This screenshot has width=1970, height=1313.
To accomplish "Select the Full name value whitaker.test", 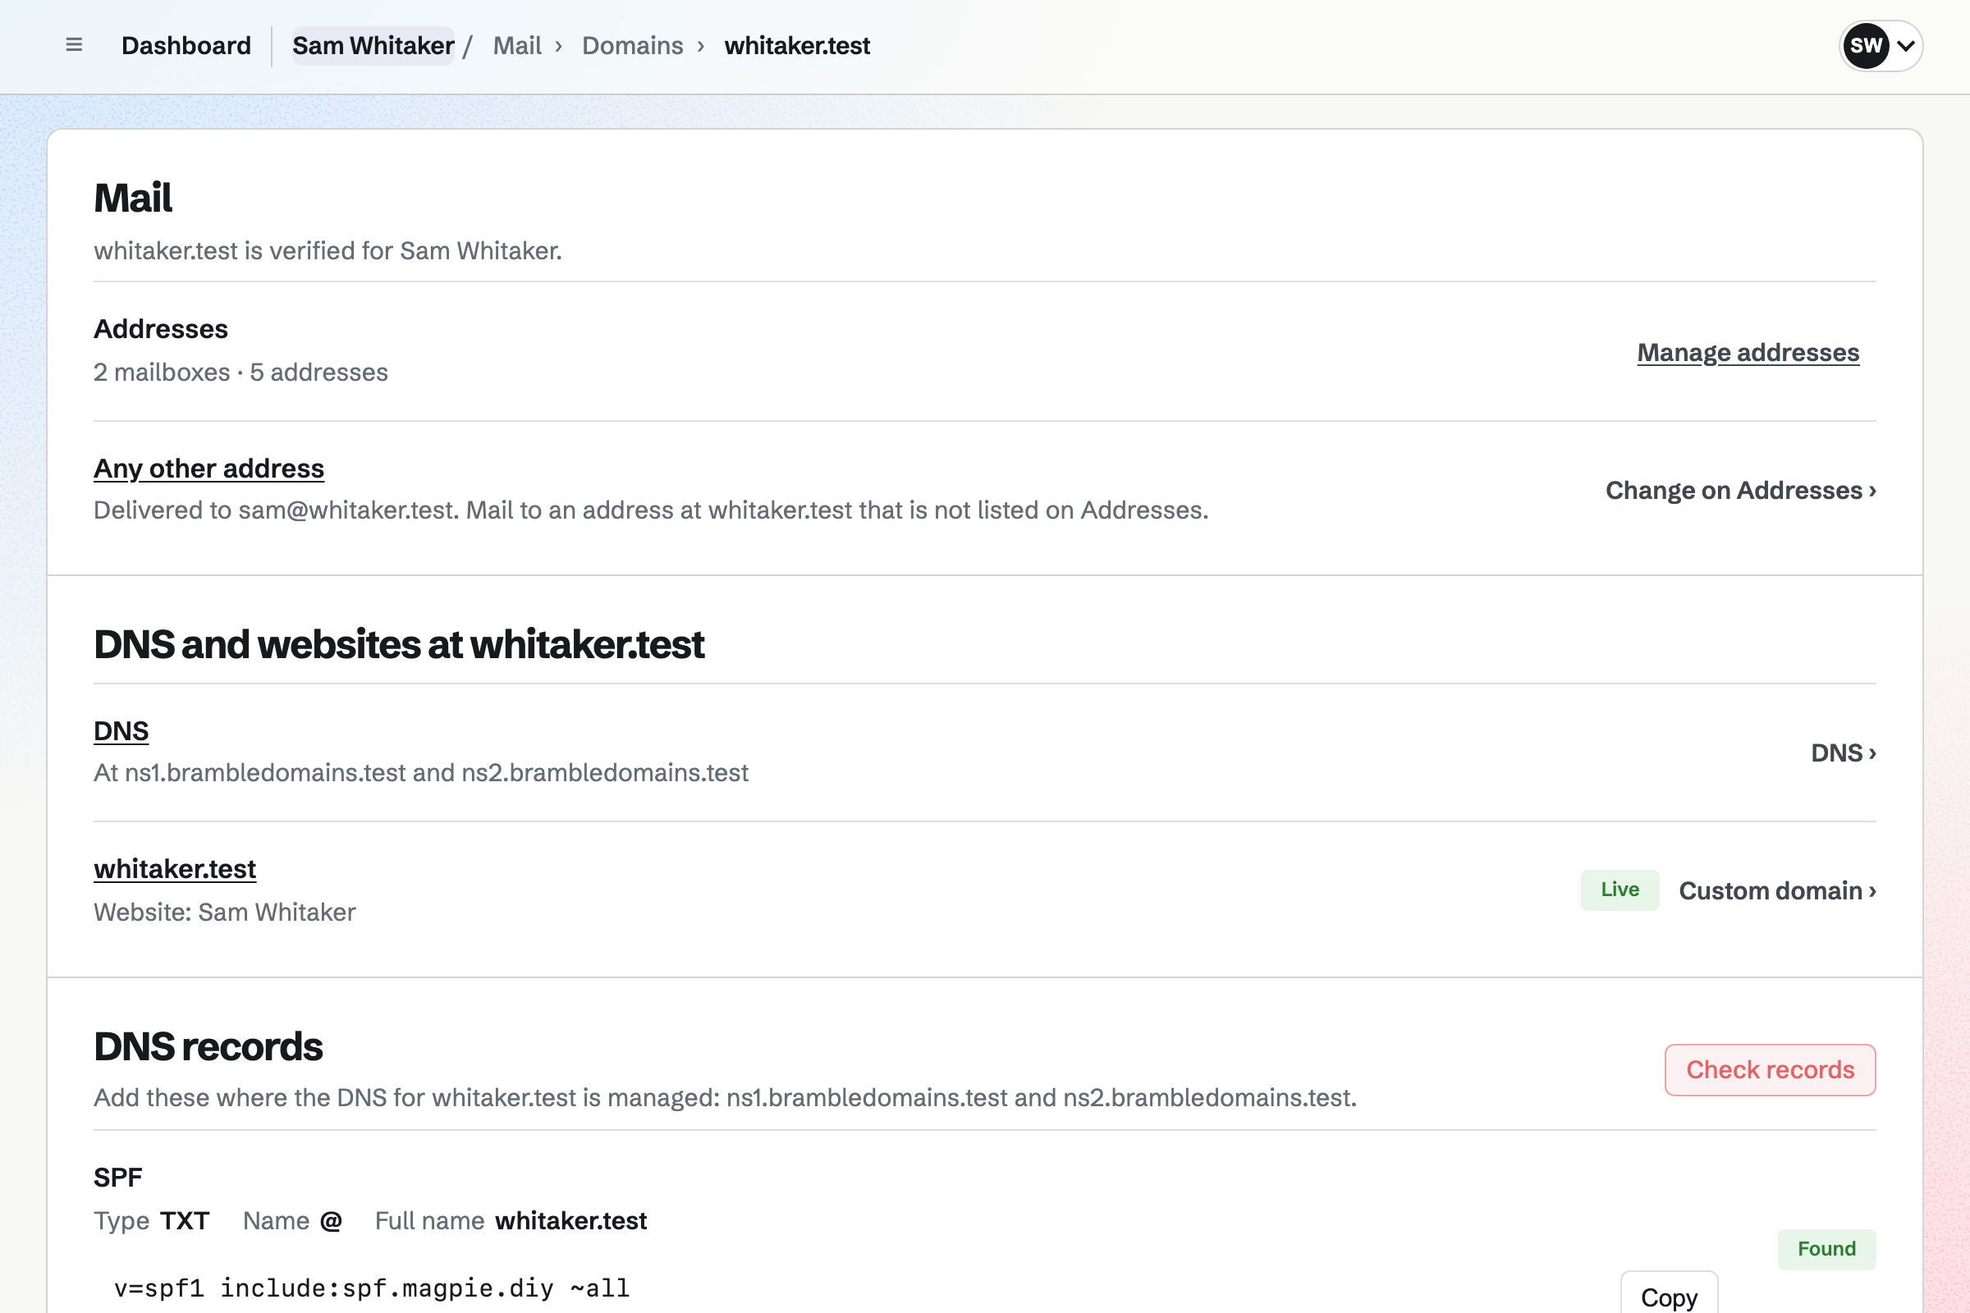I will tap(570, 1221).
